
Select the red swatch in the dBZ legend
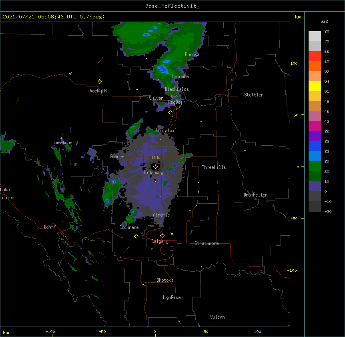[x=315, y=56]
